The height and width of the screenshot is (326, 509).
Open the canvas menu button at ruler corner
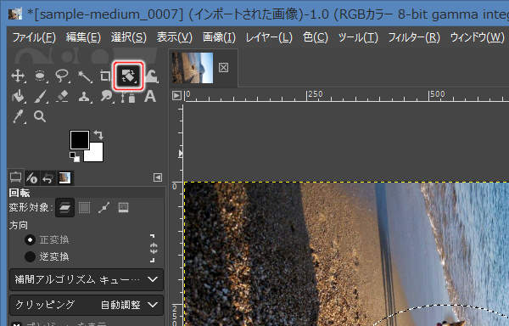click(176, 95)
